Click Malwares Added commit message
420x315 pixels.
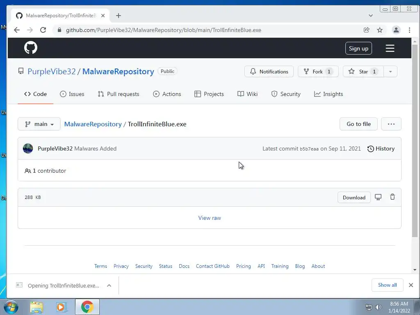(x=95, y=148)
